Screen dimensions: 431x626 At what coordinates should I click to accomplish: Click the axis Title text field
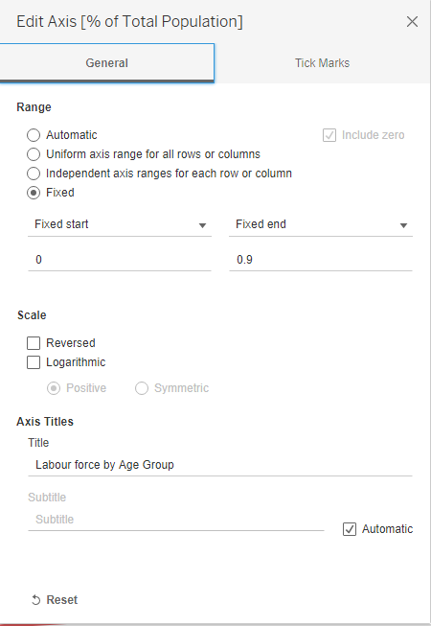pos(220,465)
